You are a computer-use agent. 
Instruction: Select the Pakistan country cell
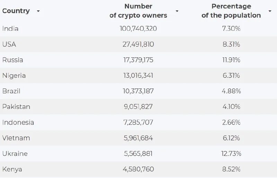point(16,106)
